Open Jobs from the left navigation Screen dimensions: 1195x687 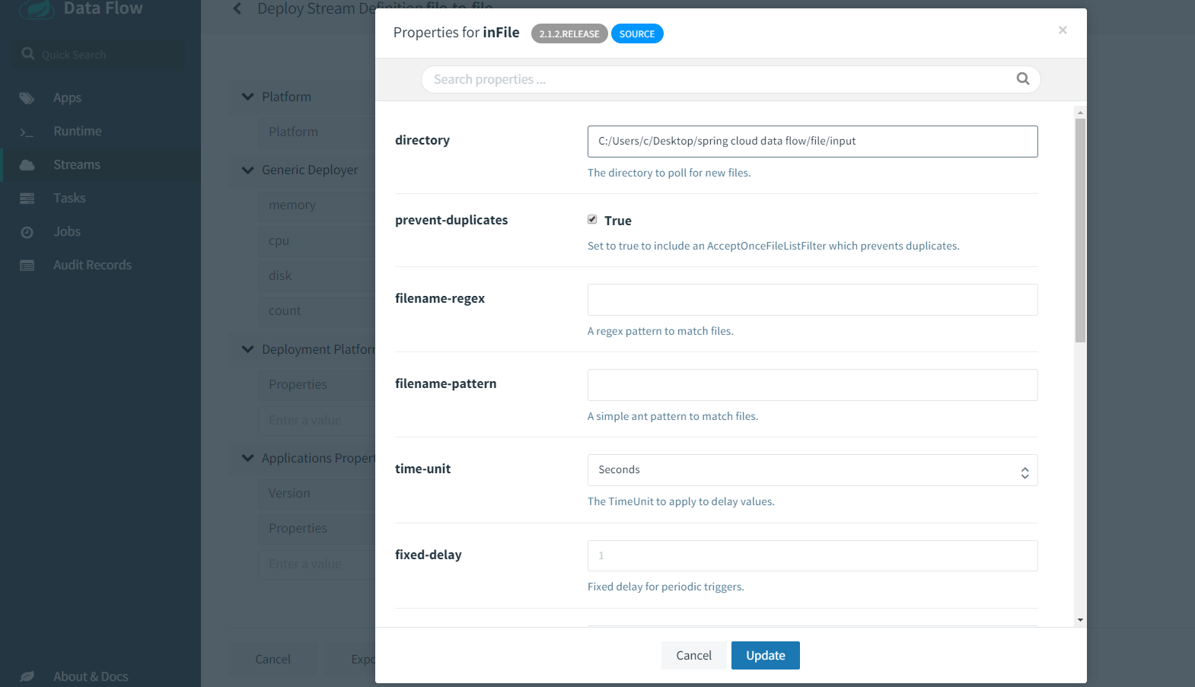click(67, 231)
